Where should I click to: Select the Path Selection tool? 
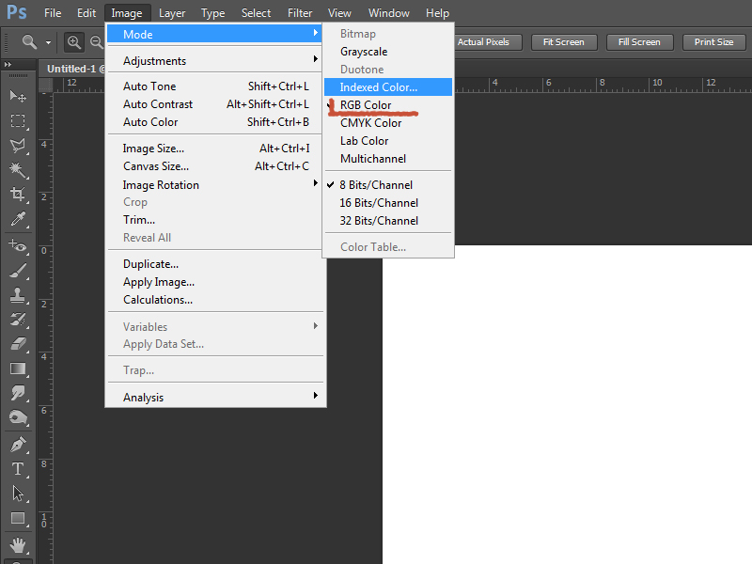(18, 493)
